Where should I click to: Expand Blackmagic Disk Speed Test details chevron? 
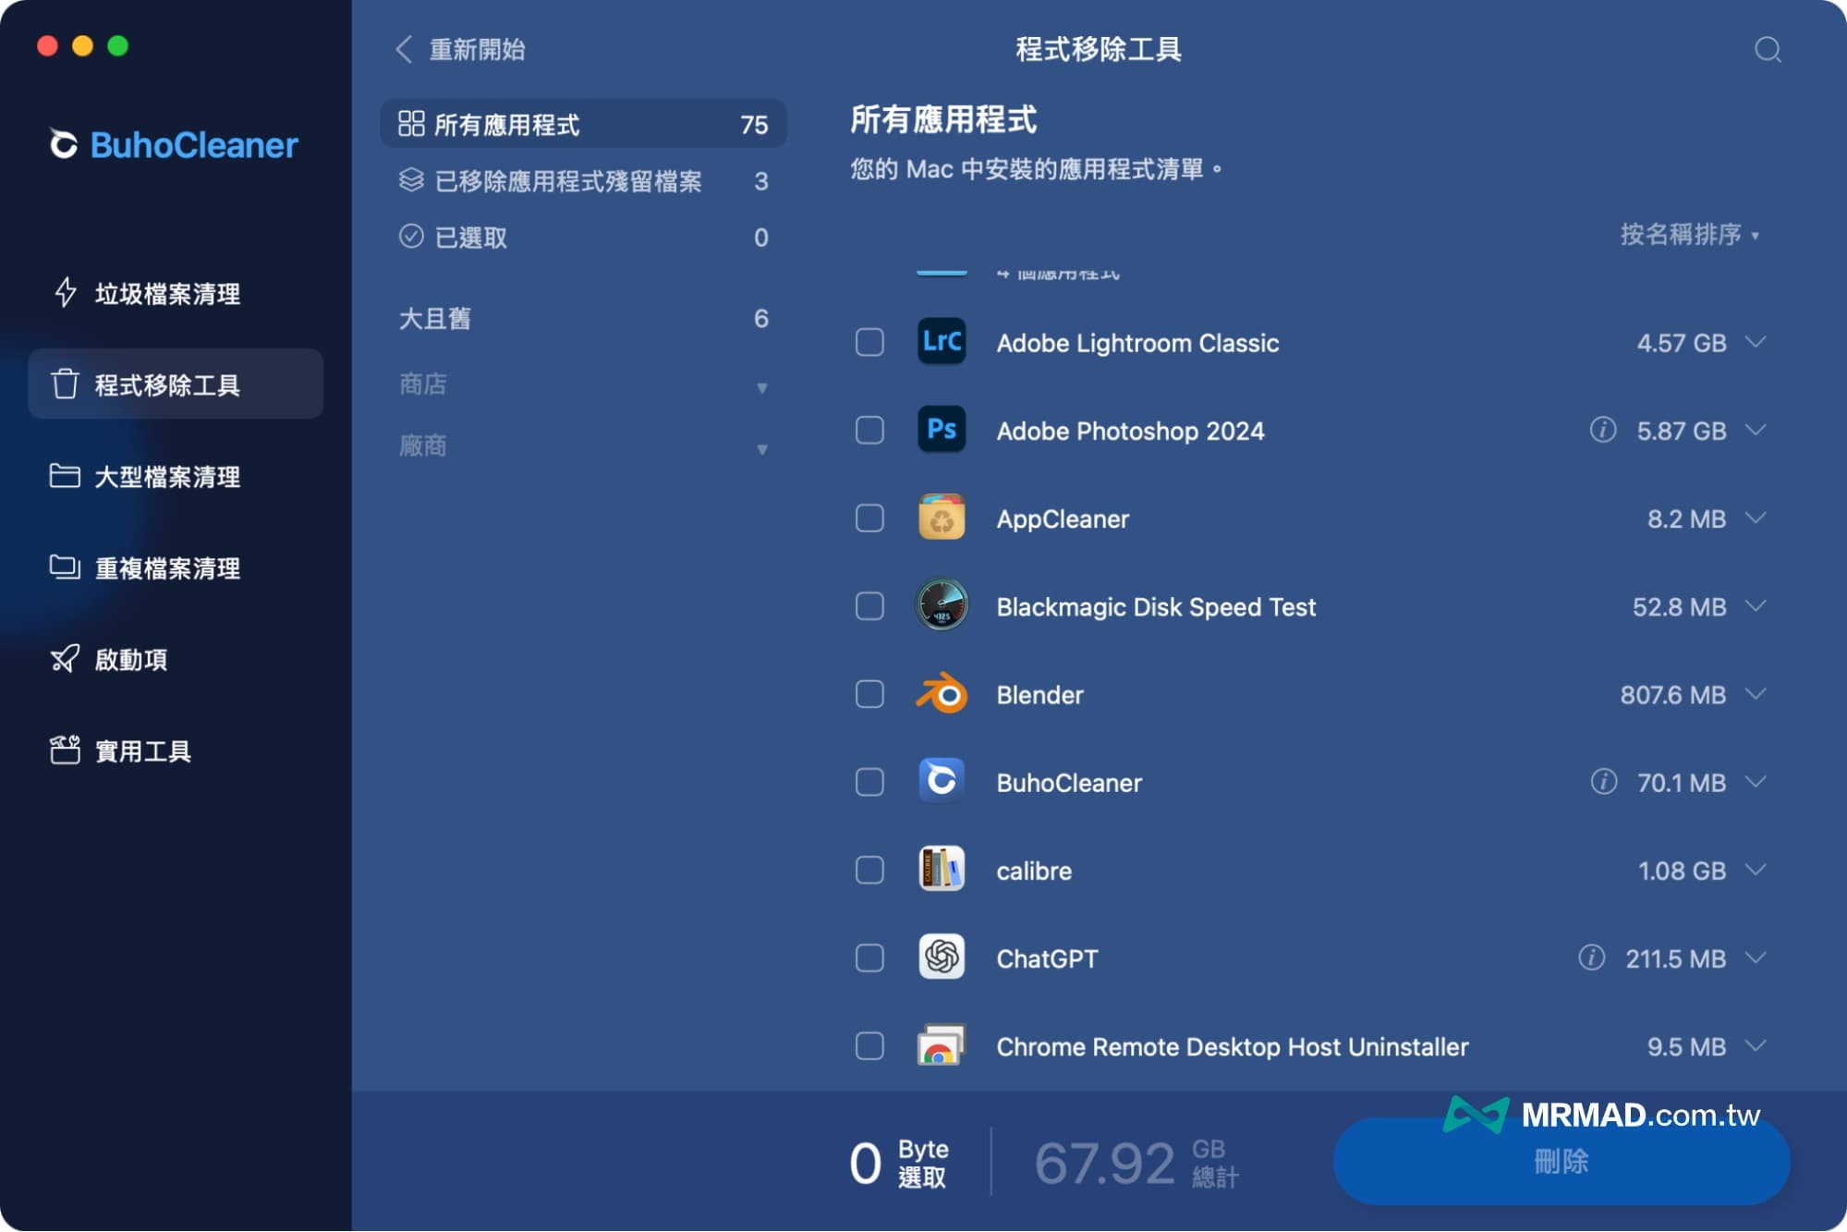tap(1756, 606)
